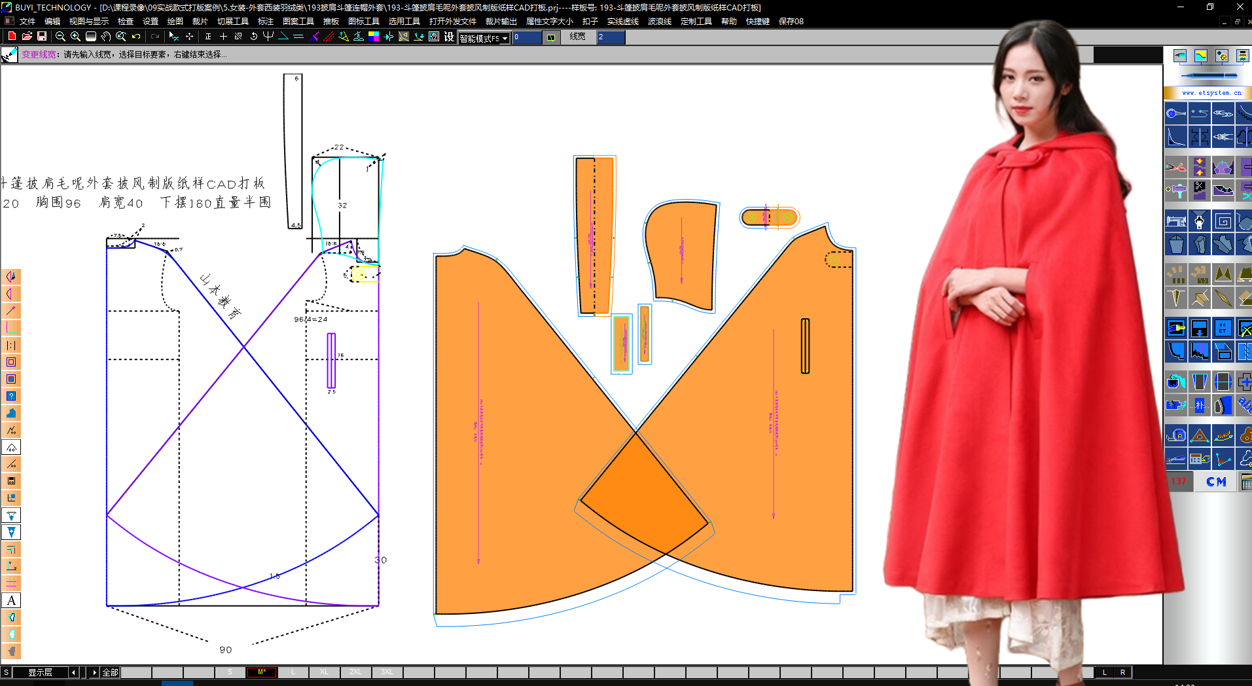
Task: Click the hammer tool icon in right panel
Action: point(1175,190)
